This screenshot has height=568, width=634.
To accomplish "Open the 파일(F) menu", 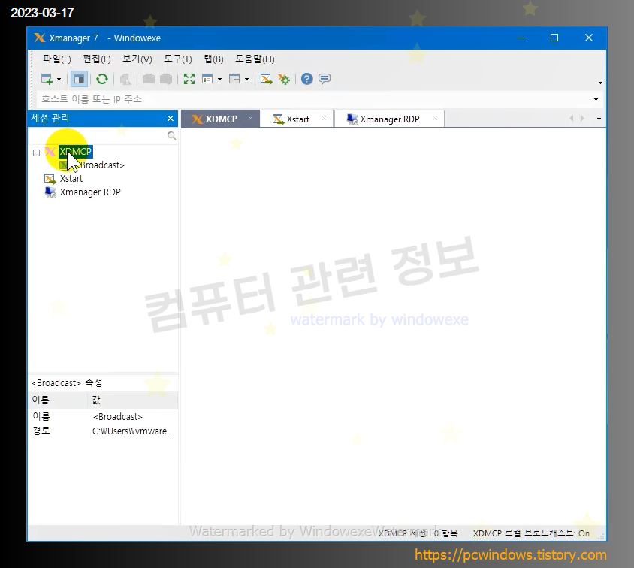I will [57, 59].
